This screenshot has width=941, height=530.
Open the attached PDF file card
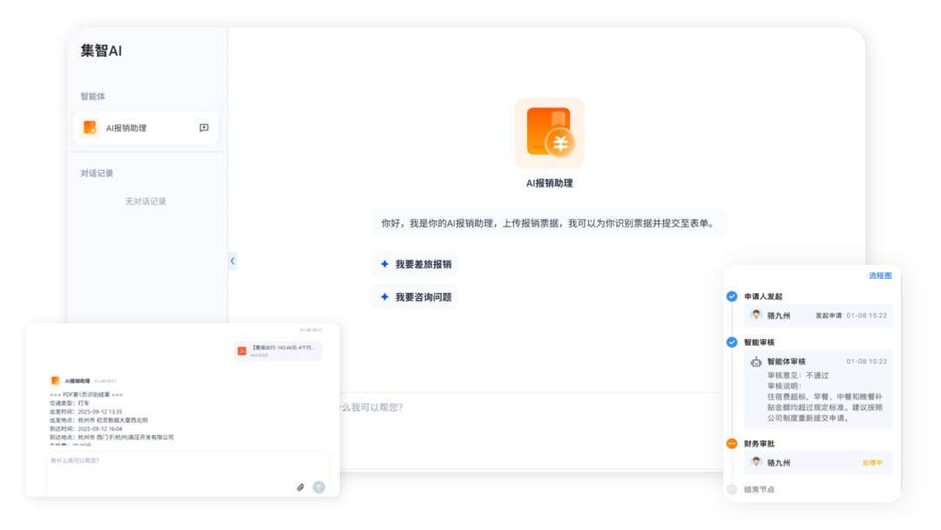(278, 351)
